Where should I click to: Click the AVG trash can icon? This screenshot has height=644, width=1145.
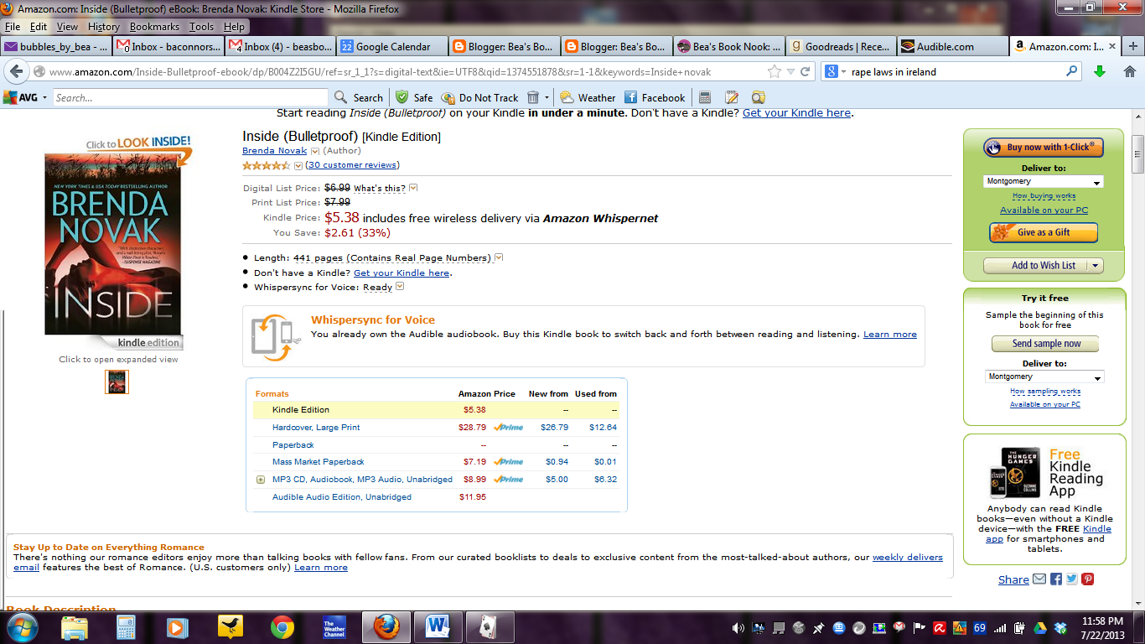click(534, 97)
